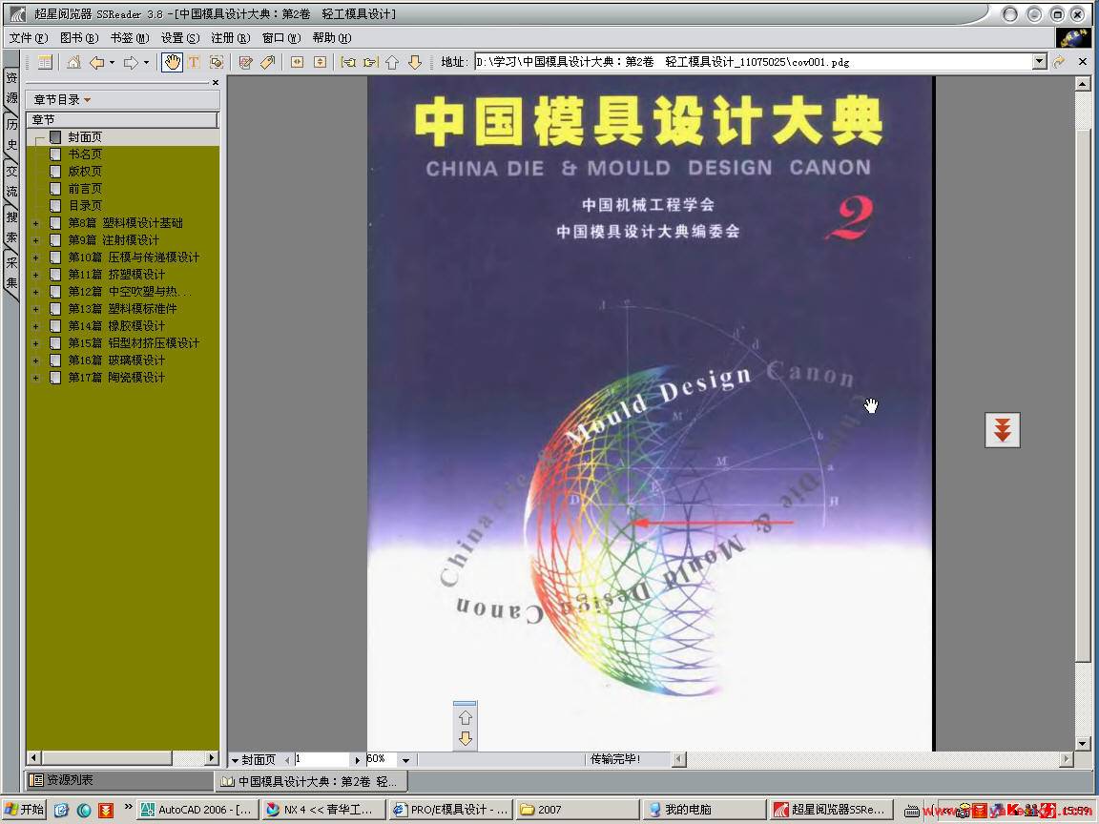Open the 帮助(H) menu
This screenshot has width=1099, height=824.
[332, 38]
